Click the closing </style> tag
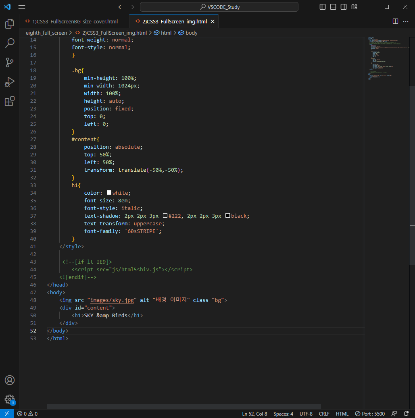 pyautogui.click(x=71, y=246)
